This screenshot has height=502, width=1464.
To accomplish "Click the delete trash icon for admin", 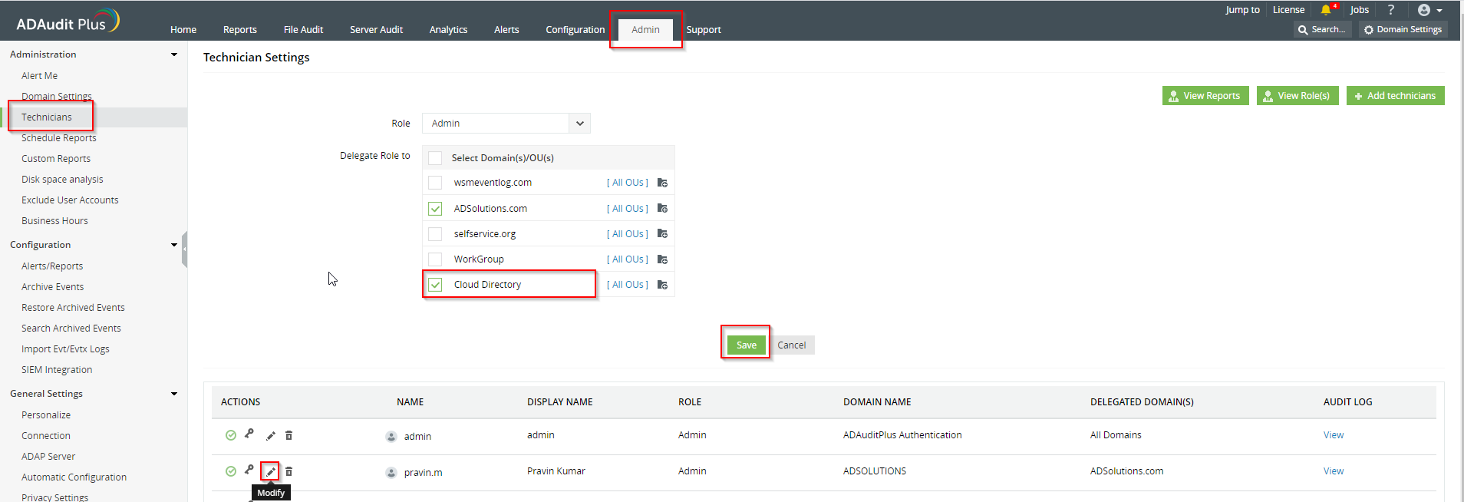I will 289,435.
